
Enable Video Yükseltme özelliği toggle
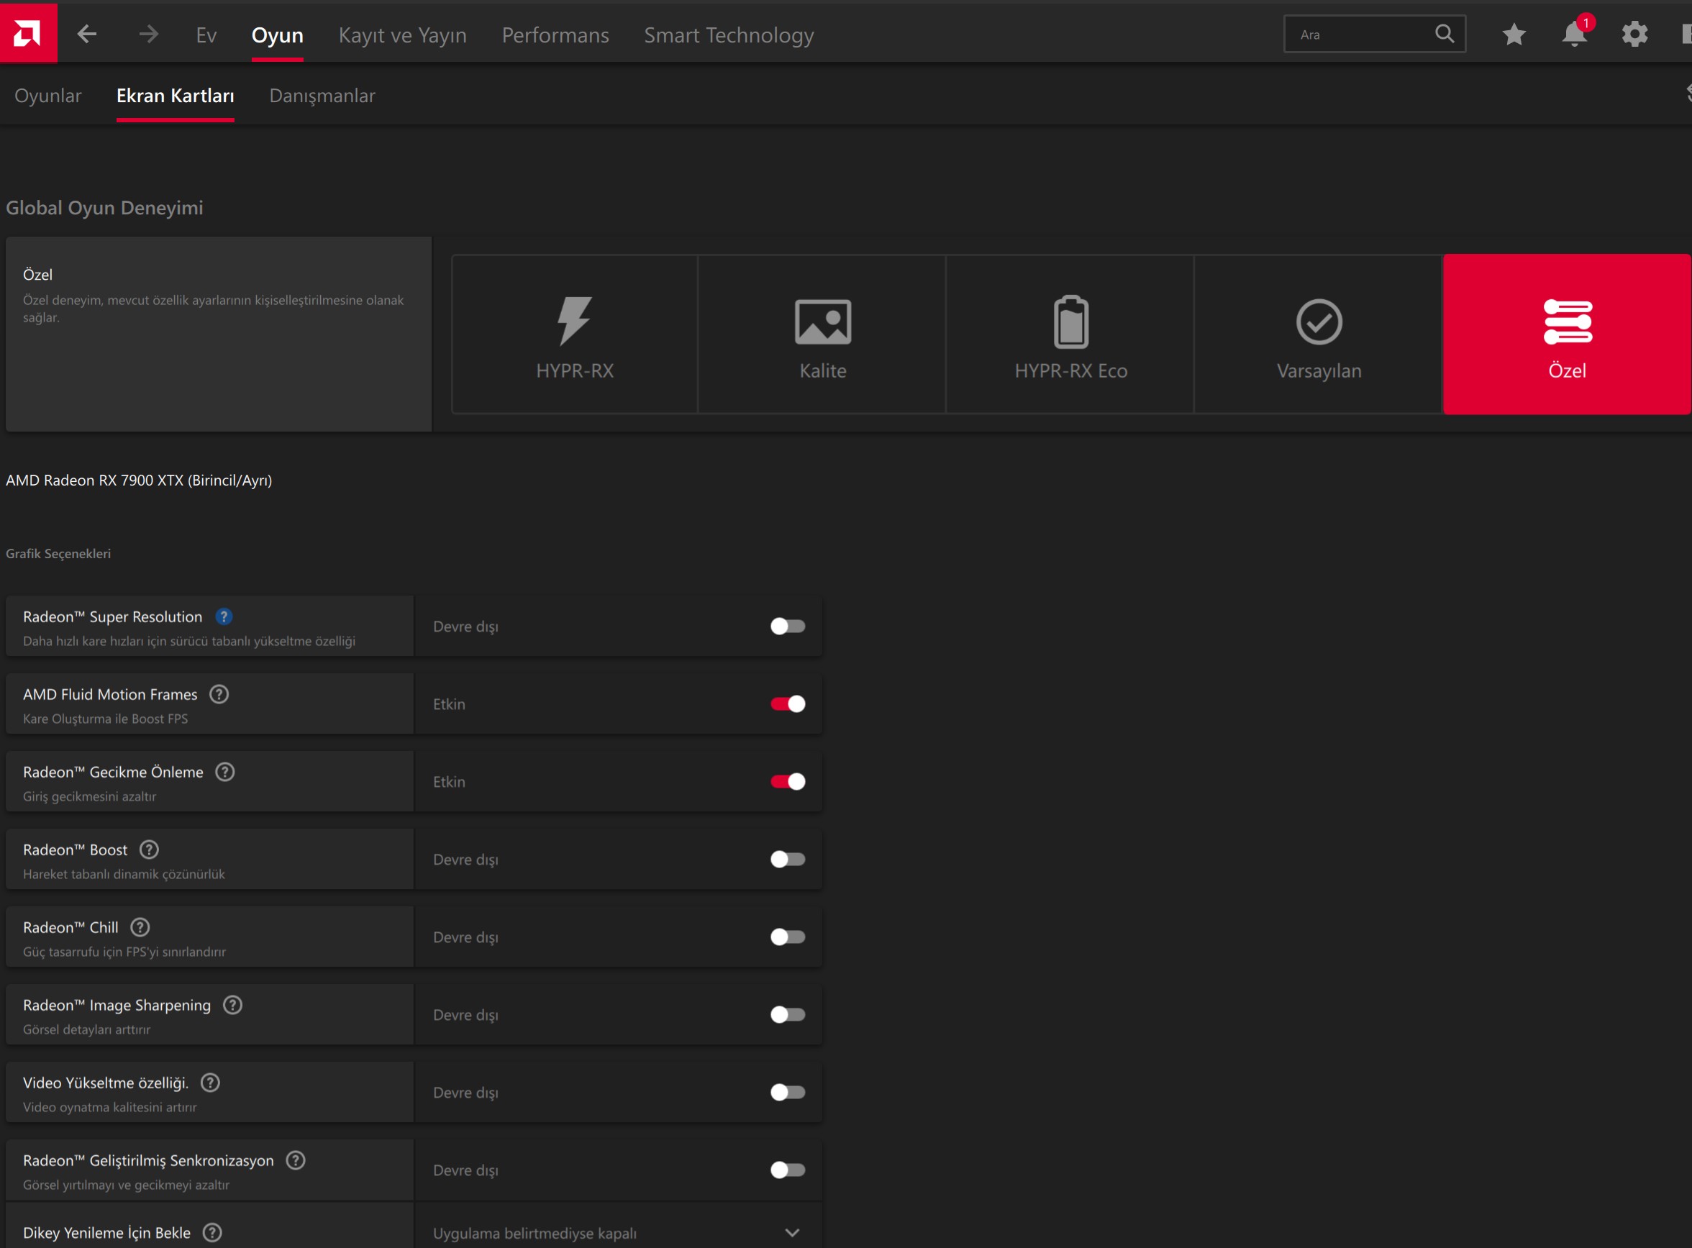pos(788,1093)
